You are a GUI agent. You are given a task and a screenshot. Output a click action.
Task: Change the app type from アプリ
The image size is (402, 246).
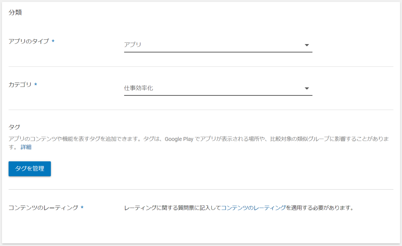(218, 44)
